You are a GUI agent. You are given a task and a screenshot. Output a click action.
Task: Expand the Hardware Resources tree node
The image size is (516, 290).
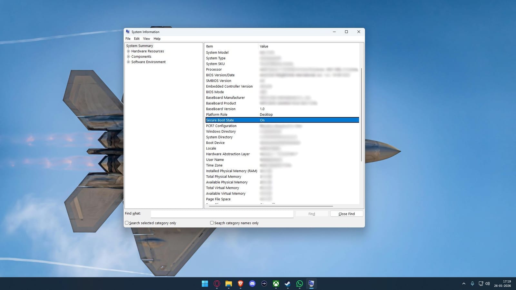click(x=128, y=51)
